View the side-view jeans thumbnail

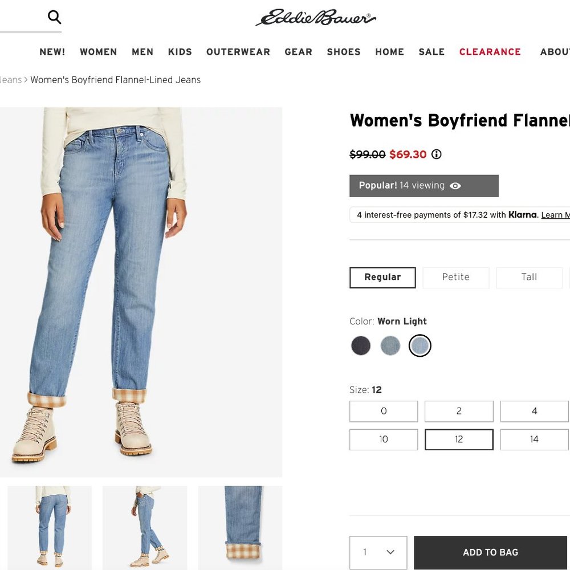point(145,527)
